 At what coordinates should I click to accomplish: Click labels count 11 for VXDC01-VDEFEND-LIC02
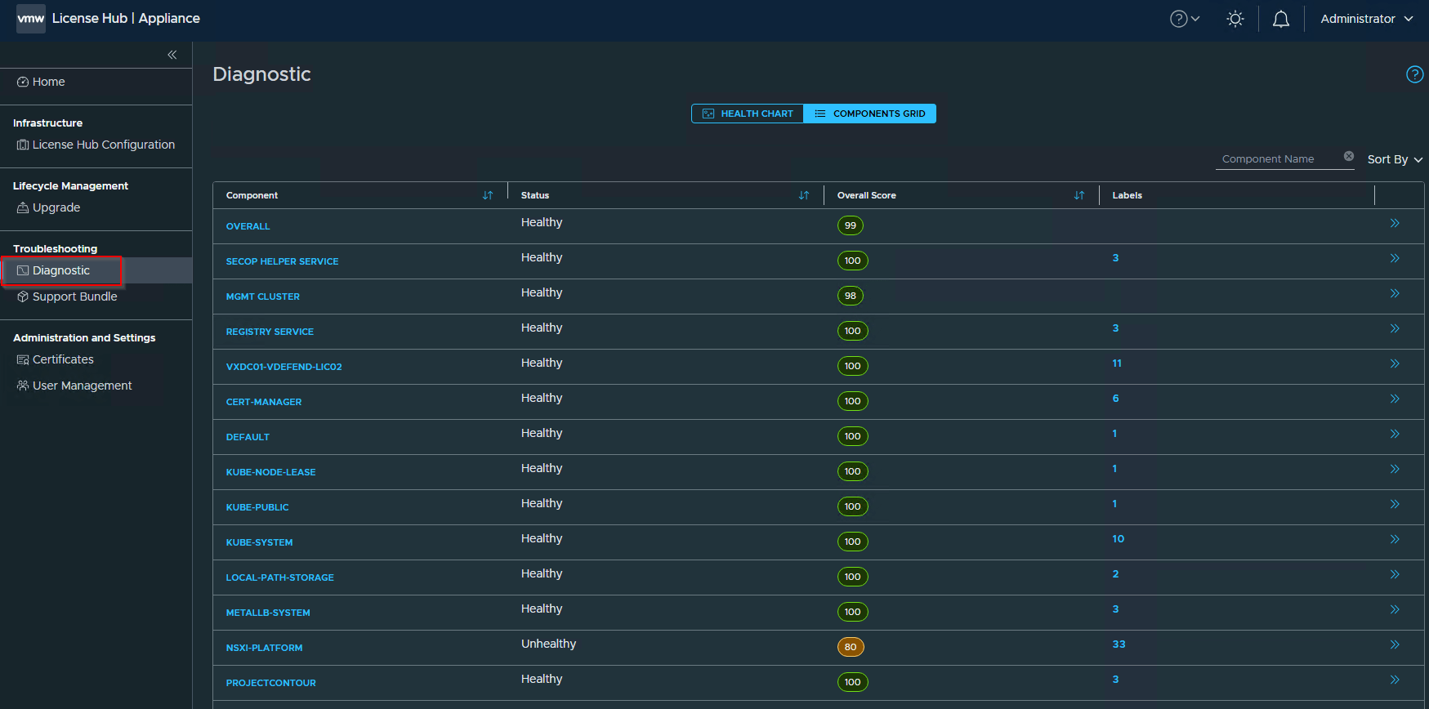[1117, 363]
